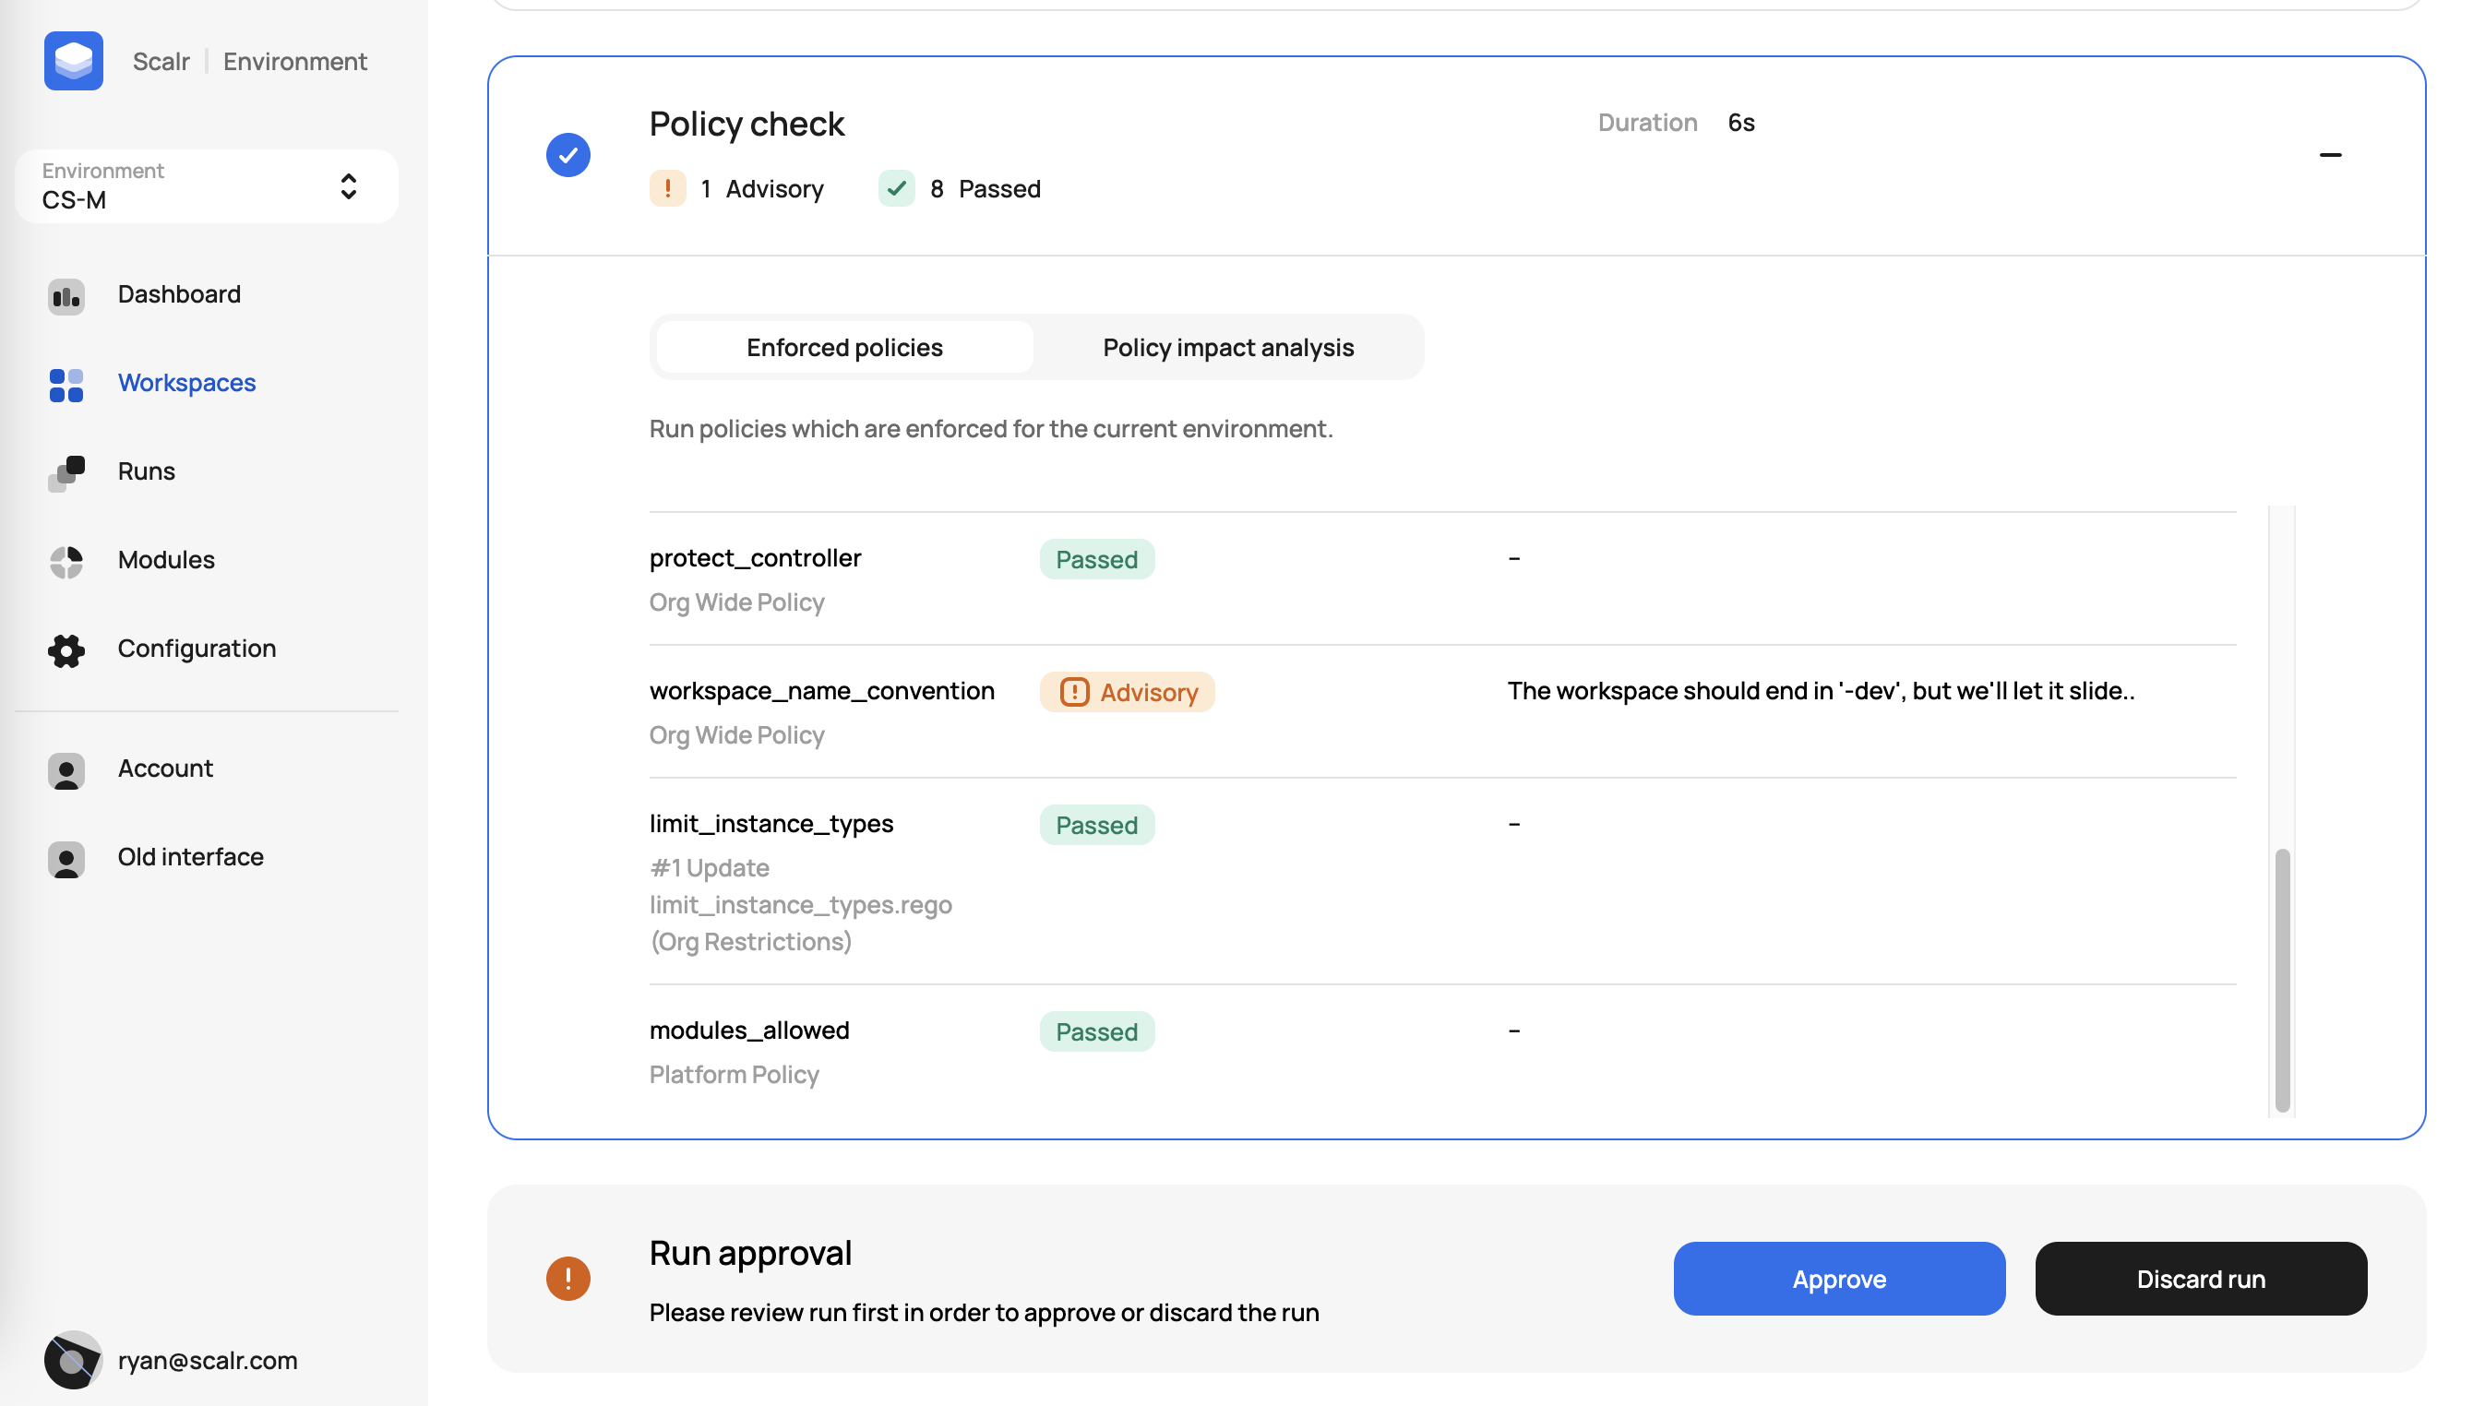Click the Workspaces grid icon
The width and height of the screenshot is (2473, 1406).
pos(66,385)
